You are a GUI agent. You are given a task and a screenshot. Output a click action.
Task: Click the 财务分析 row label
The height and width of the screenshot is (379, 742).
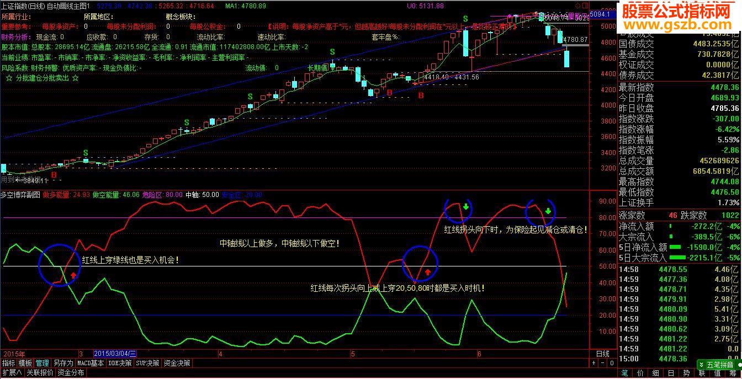[x=15, y=37]
